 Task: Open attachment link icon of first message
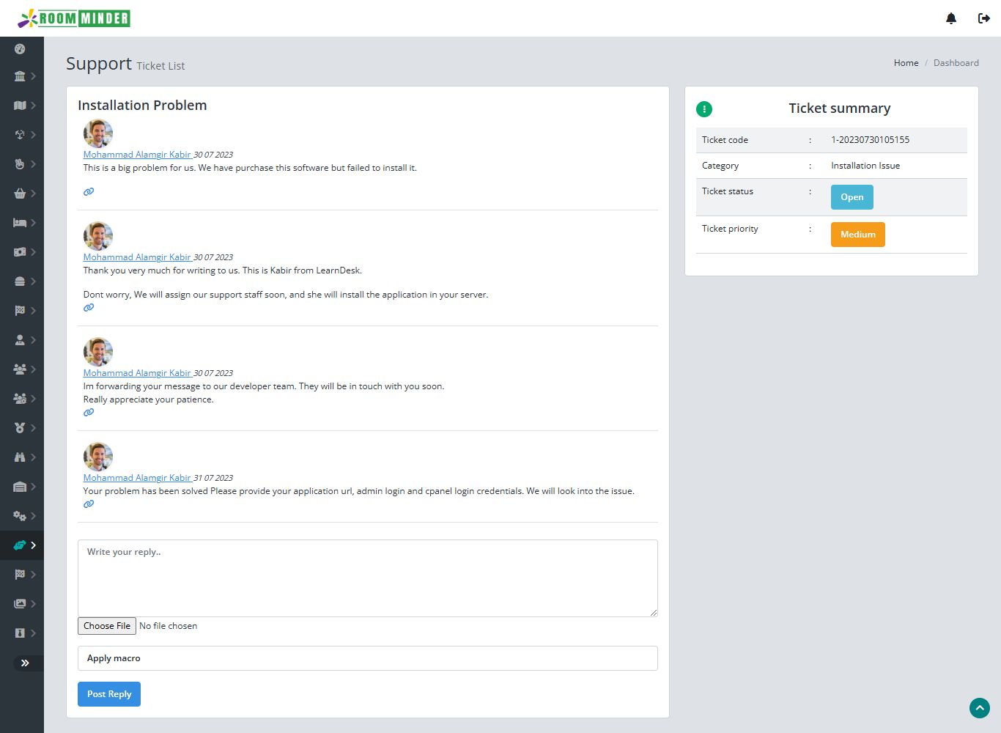click(89, 192)
